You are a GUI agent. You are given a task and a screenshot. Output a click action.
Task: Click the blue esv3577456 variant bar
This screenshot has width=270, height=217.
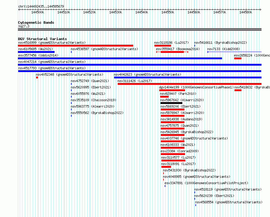[x=120, y=58]
